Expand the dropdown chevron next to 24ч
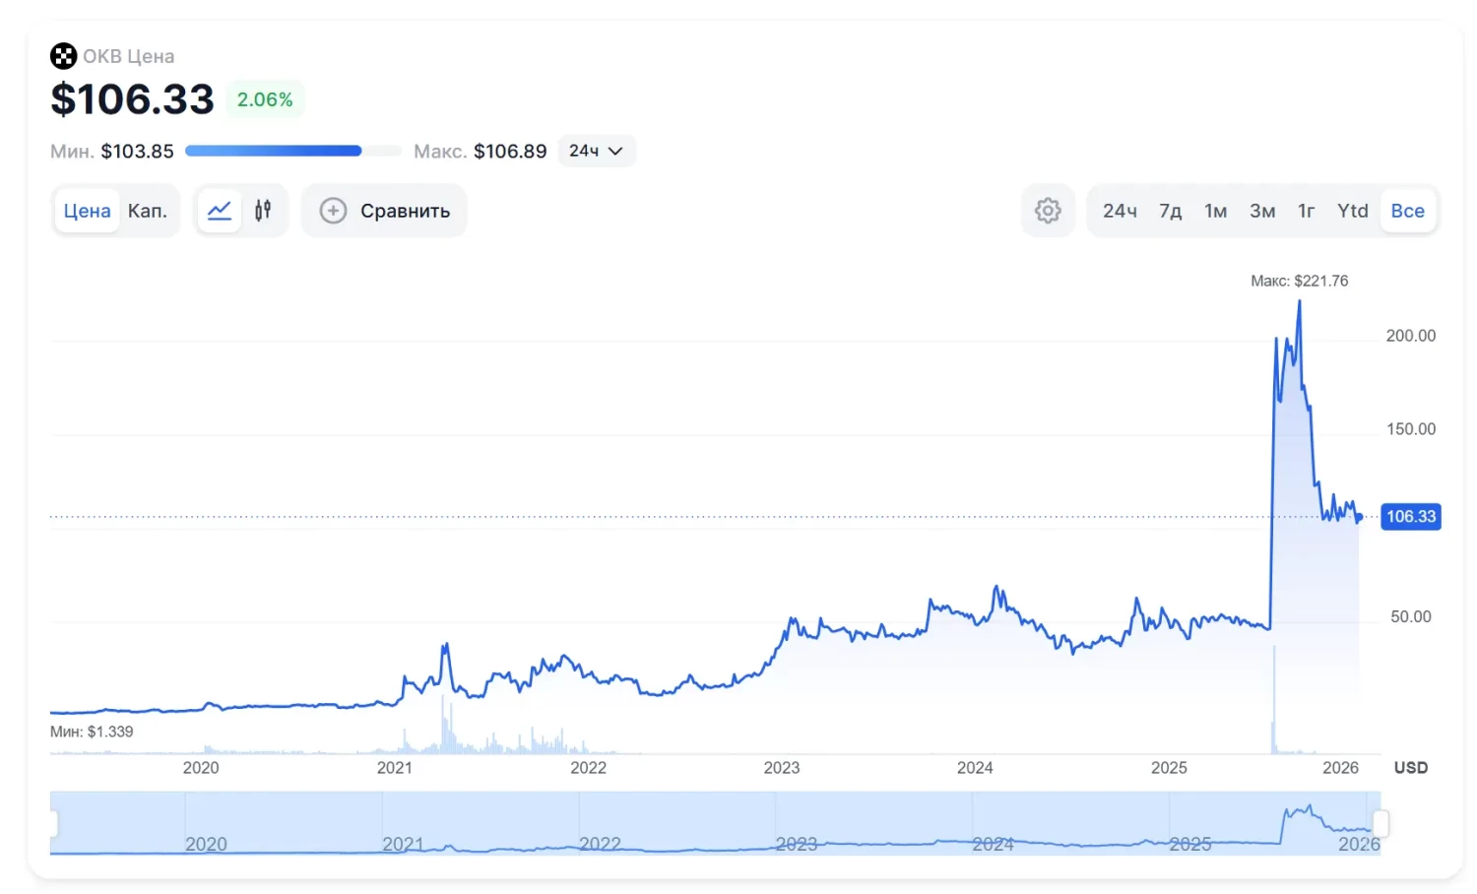Image resolution: width=1477 pixels, height=894 pixels. pyautogui.click(x=616, y=151)
